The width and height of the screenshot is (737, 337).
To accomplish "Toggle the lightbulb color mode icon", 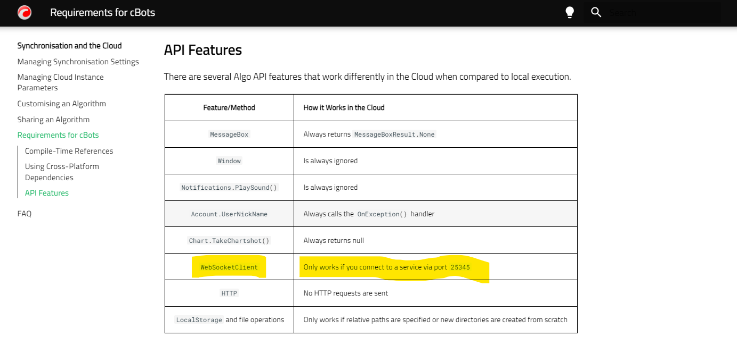I will tap(570, 12).
